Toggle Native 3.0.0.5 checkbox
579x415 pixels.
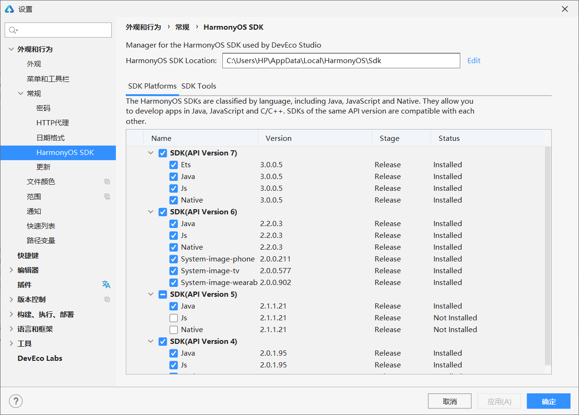(x=173, y=200)
